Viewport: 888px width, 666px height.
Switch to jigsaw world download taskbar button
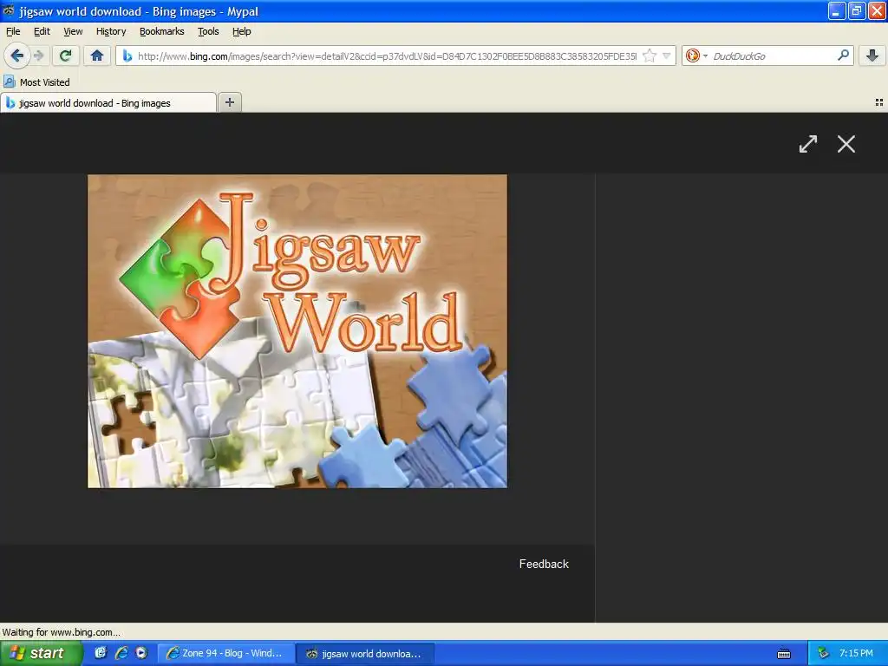(365, 654)
